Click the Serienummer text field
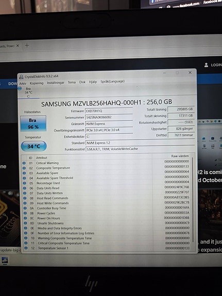 pyautogui.click(x=109, y=117)
